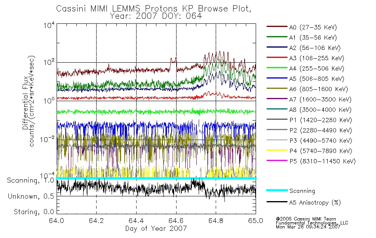Click the 64.8 x-axis tick label
Image resolution: width=376 pixels, height=238 pixels.
pyautogui.click(x=216, y=221)
